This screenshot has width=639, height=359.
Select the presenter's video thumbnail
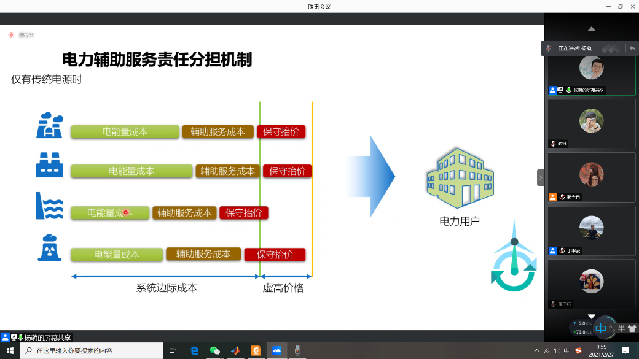[591, 72]
